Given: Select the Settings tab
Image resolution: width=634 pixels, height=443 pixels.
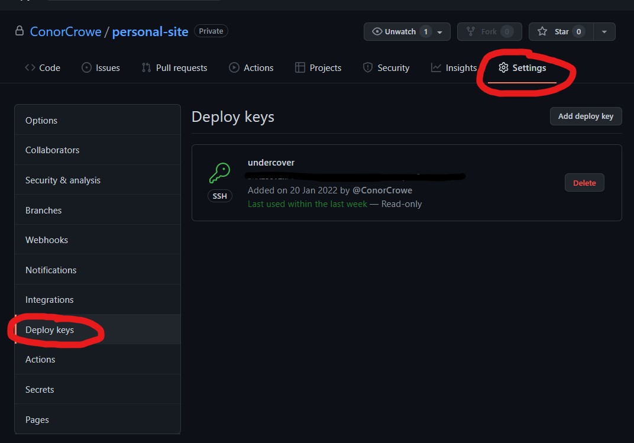Looking at the screenshot, I should tap(522, 68).
